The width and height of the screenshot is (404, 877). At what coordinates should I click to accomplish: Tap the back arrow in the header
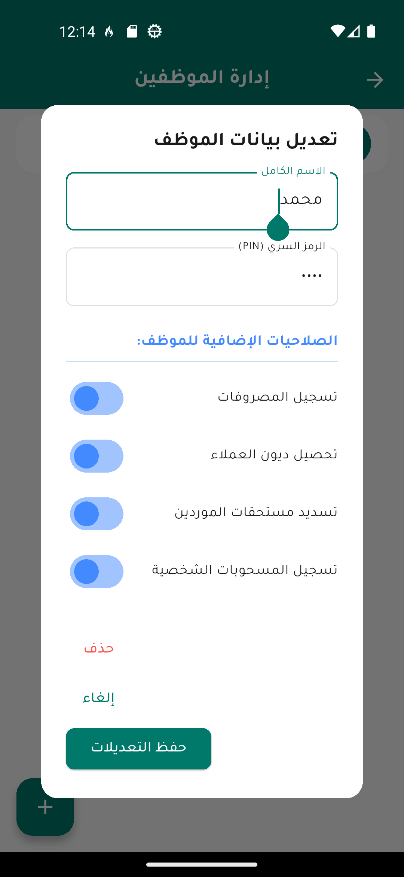pyautogui.click(x=375, y=80)
